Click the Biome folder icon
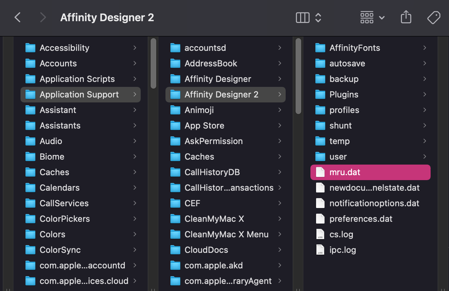 click(31, 156)
